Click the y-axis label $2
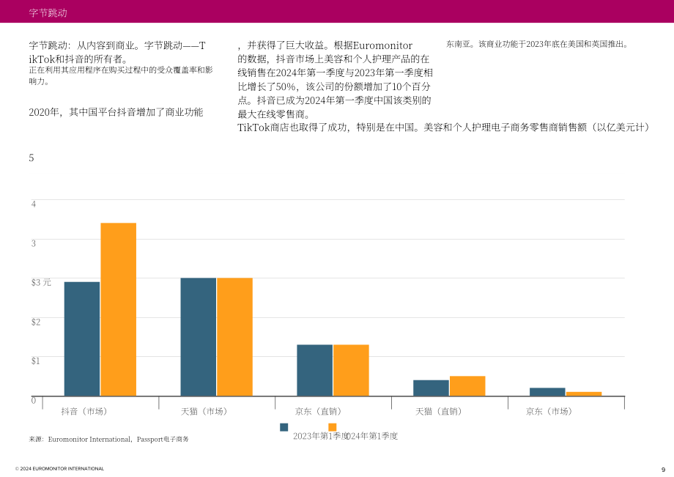Screen dimensions: 674x477 point(36,322)
